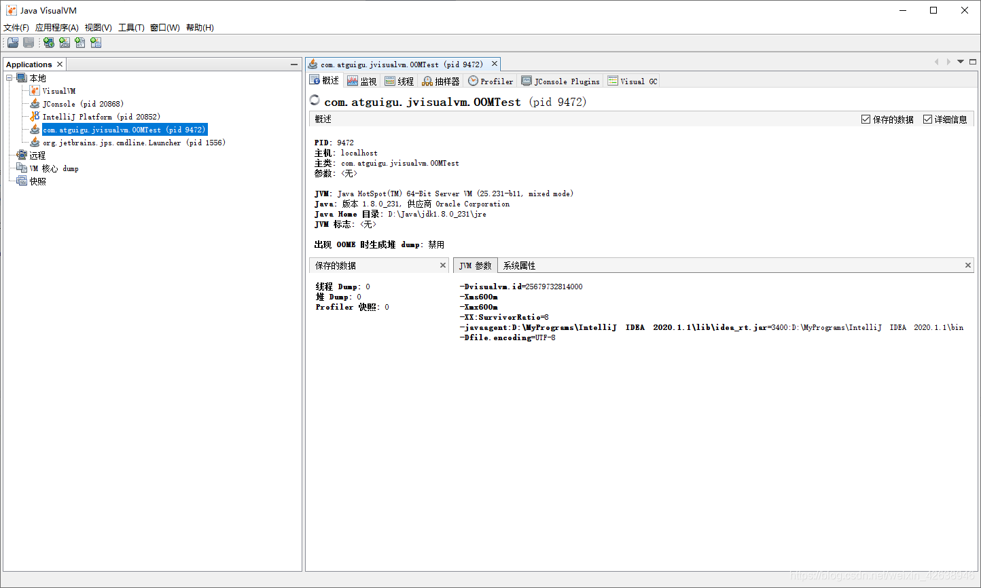Click the -XX:SurvivorRatio=8 argument
Viewport: 981px width, 588px height.
click(x=504, y=317)
